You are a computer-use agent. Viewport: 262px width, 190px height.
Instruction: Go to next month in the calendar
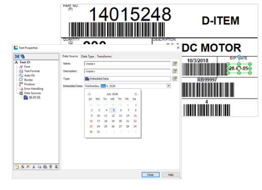point(136,94)
